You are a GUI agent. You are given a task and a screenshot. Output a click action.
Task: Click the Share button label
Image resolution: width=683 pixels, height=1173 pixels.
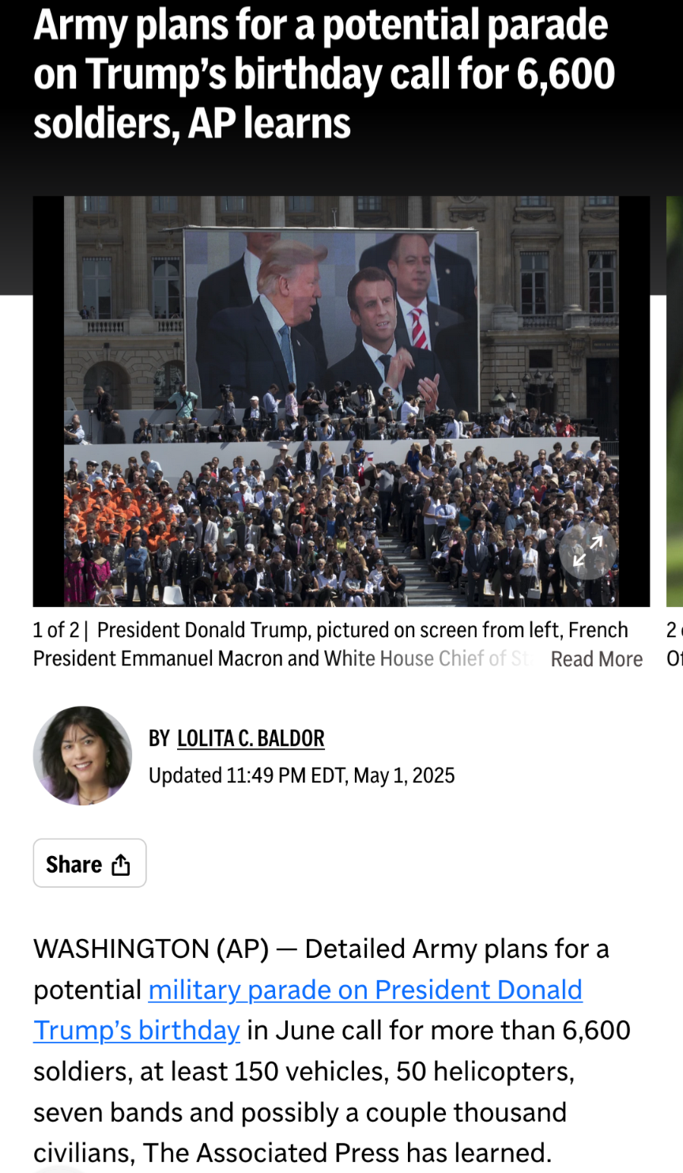coord(74,864)
